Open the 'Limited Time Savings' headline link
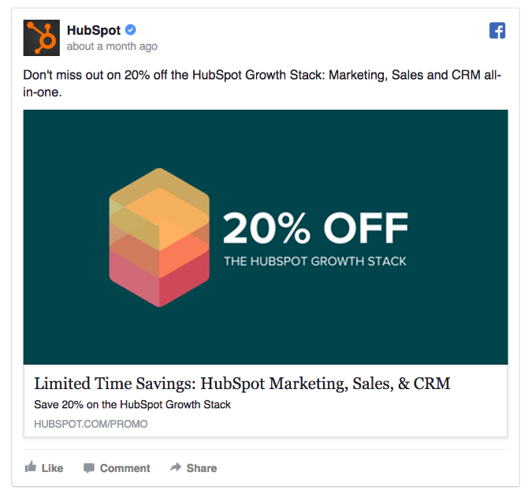This screenshot has height=498, width=528. coord(242,384)
